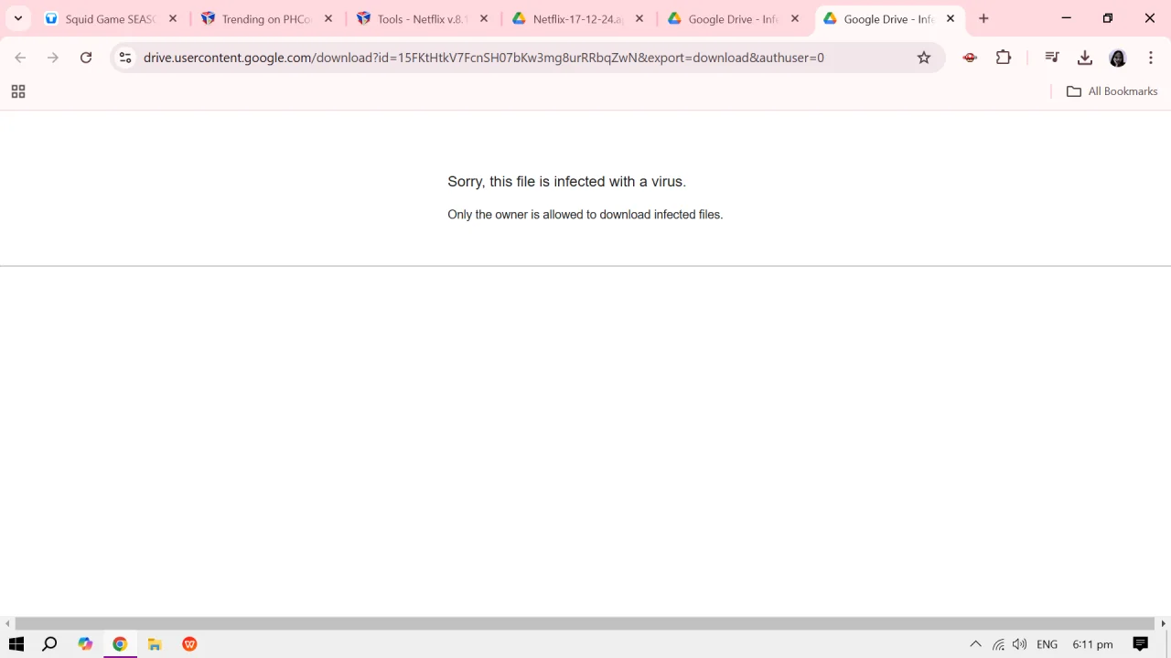Open the All Bookmarks folder
The height and width of the screenshot is (658, 1171).
click(1112, 91)
